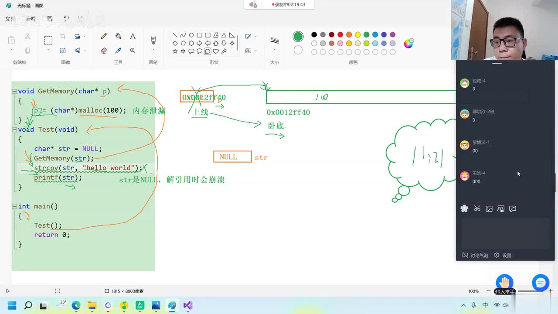Open the Edit colors wheel
The width and height of the screenshot is (558, 314).
(x=408, y=43)
